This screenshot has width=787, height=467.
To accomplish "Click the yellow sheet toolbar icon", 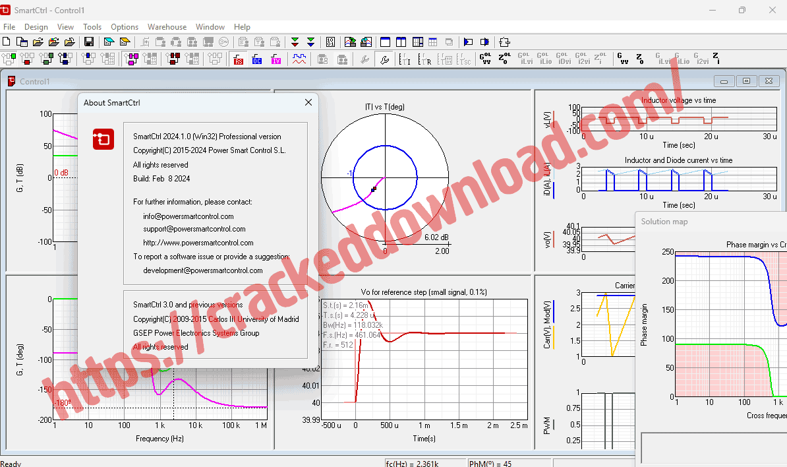I will coord(125,42).
